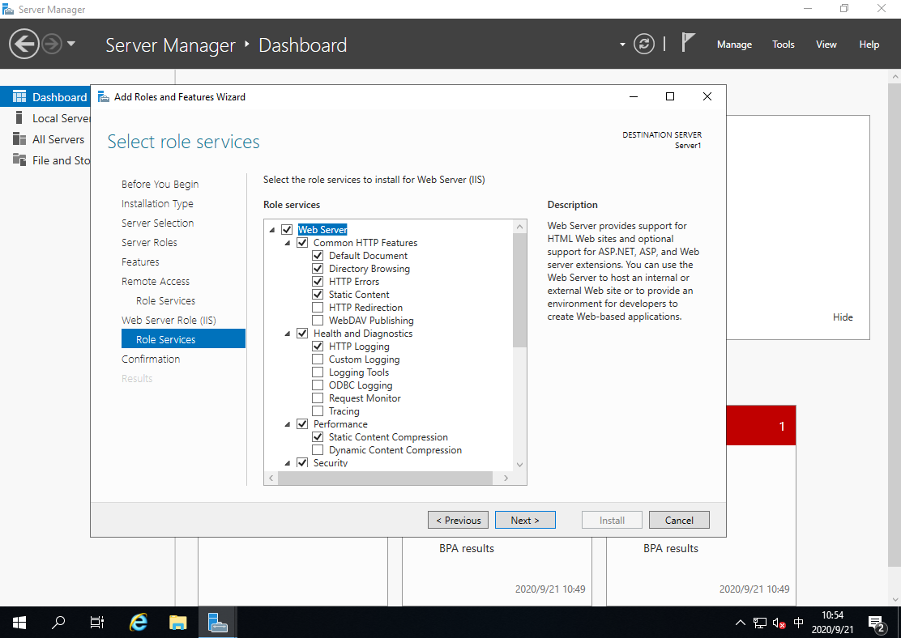The image size is (901, 638).
Task: Click the Local Server icon in sidebar
Action: (19, 117)
